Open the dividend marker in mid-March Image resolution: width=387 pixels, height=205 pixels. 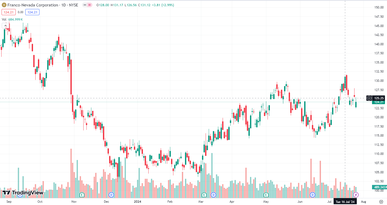213,195
